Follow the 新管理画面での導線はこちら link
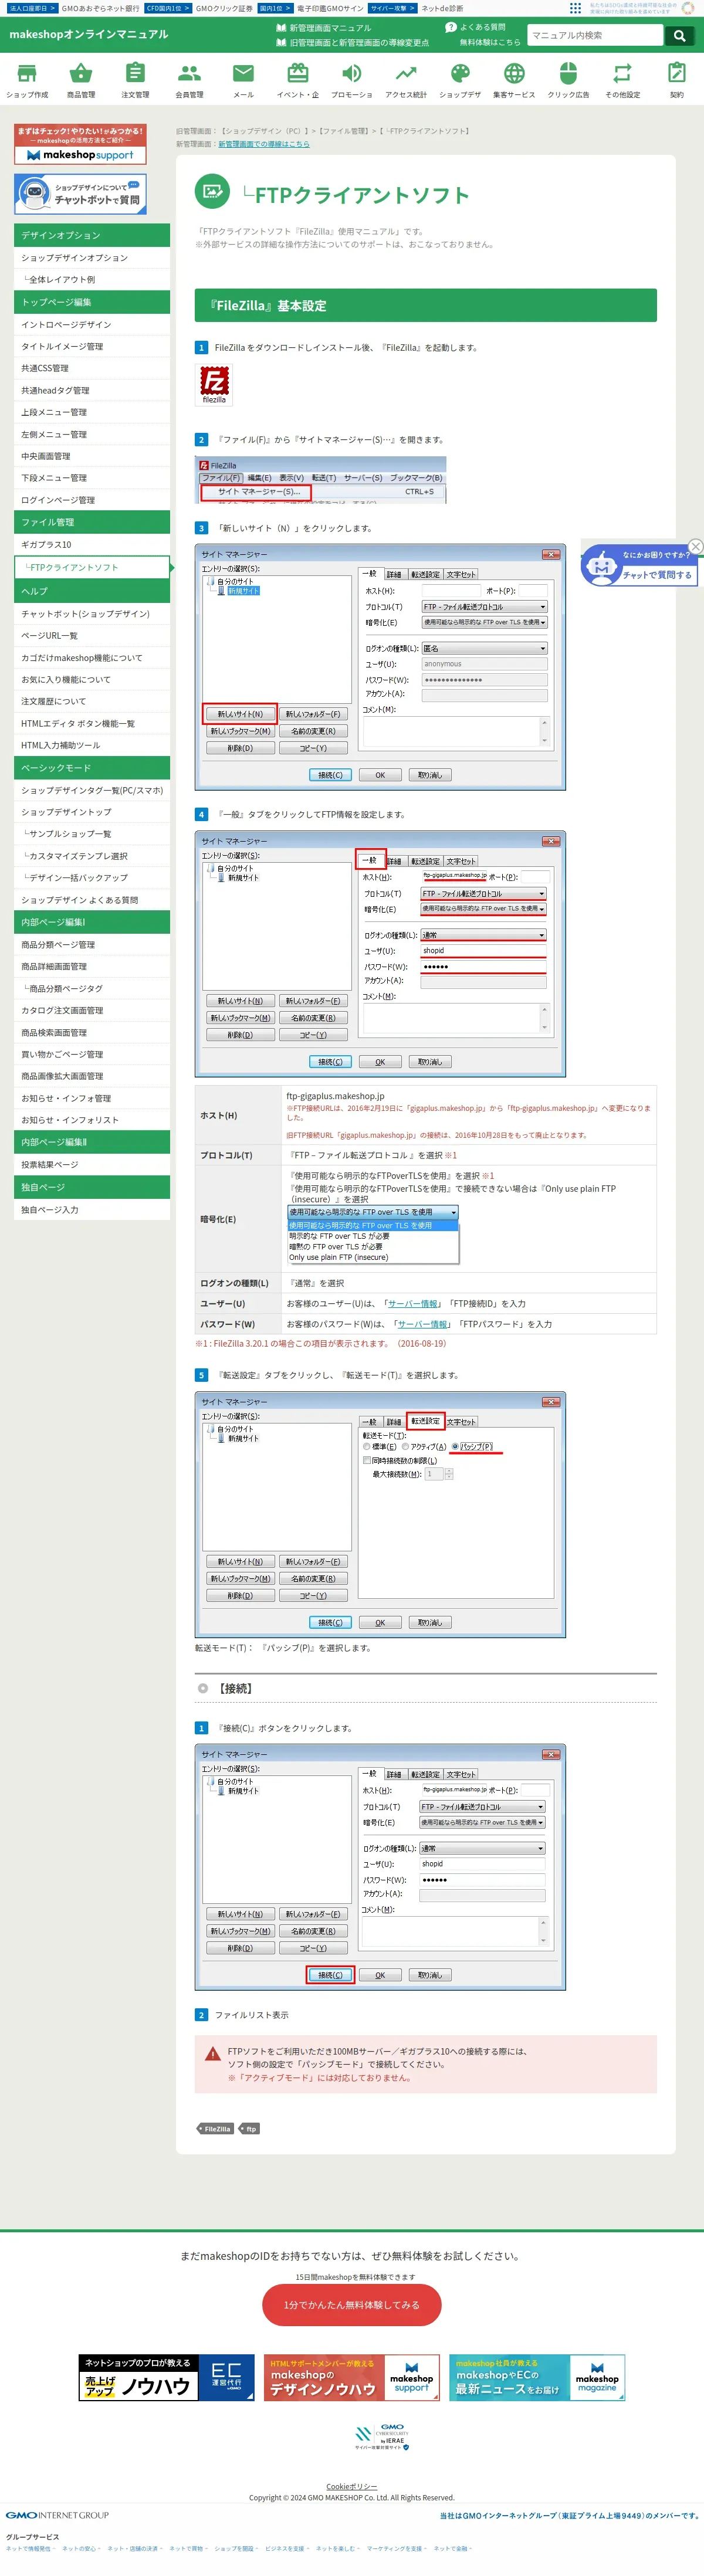Screen dimensions: 704x2576 click(x=264, y=144)
